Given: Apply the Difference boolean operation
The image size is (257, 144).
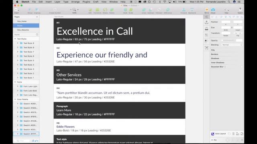Looking at the screenshot, I should coord(168,10).
